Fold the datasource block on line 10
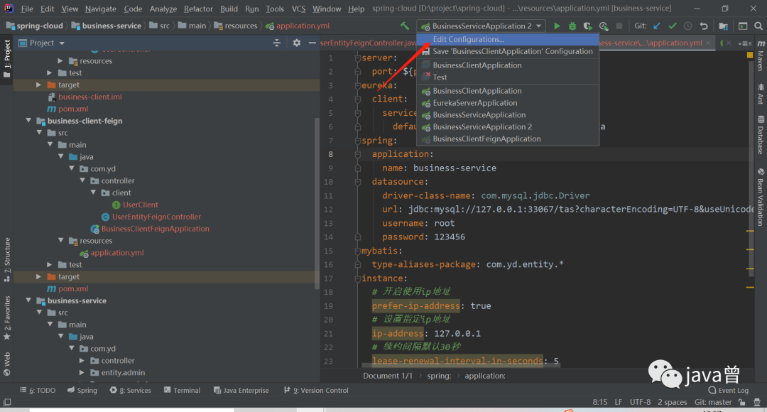The image size is (767, 412). pos(357,182)
